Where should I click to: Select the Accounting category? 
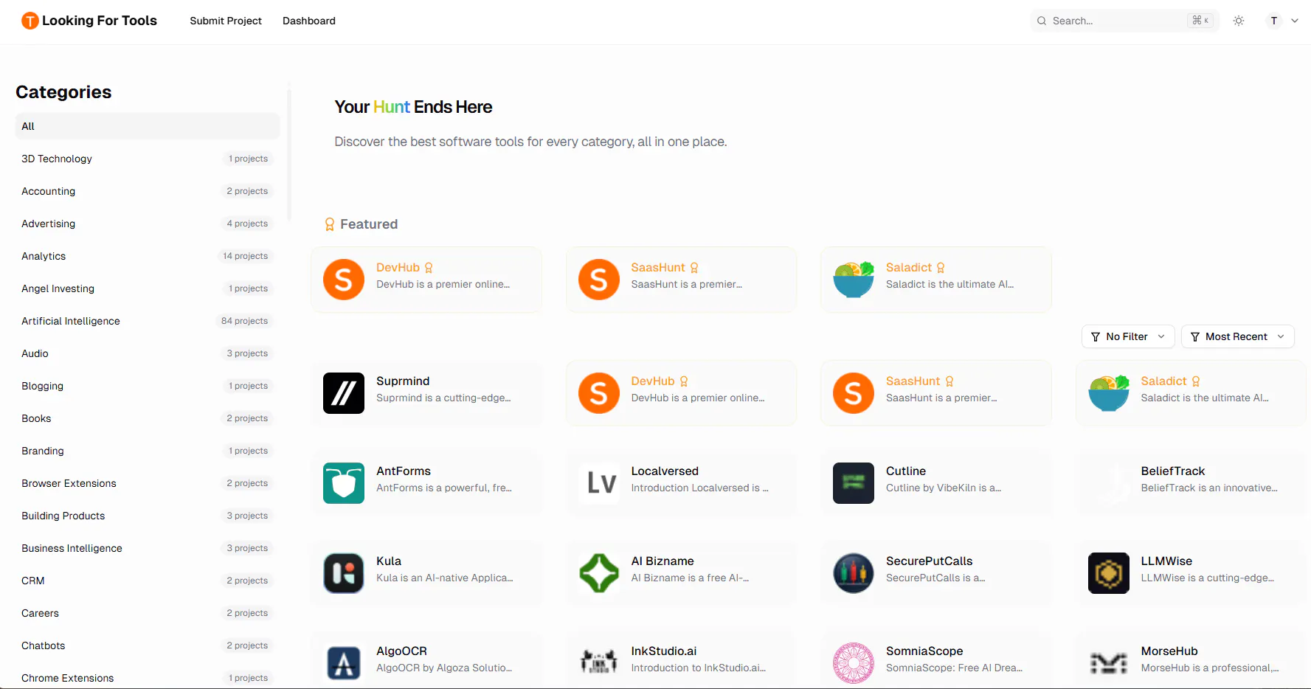[148, 191]
